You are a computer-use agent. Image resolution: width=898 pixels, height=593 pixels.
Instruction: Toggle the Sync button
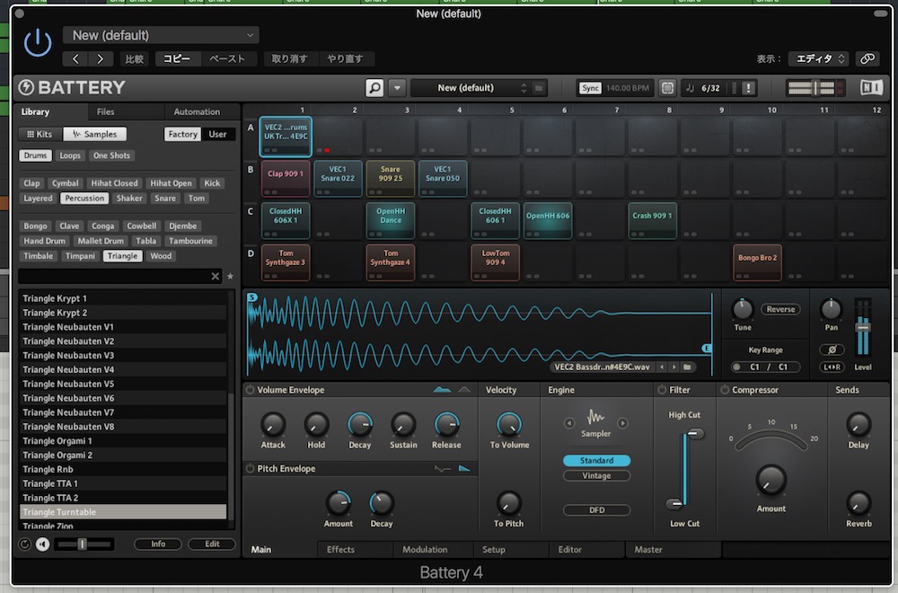click(x=590, y=88)
